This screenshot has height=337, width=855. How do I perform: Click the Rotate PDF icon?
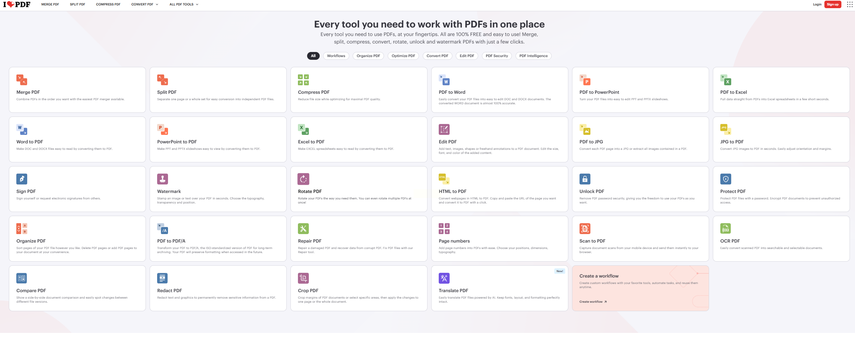click(303, 179)
